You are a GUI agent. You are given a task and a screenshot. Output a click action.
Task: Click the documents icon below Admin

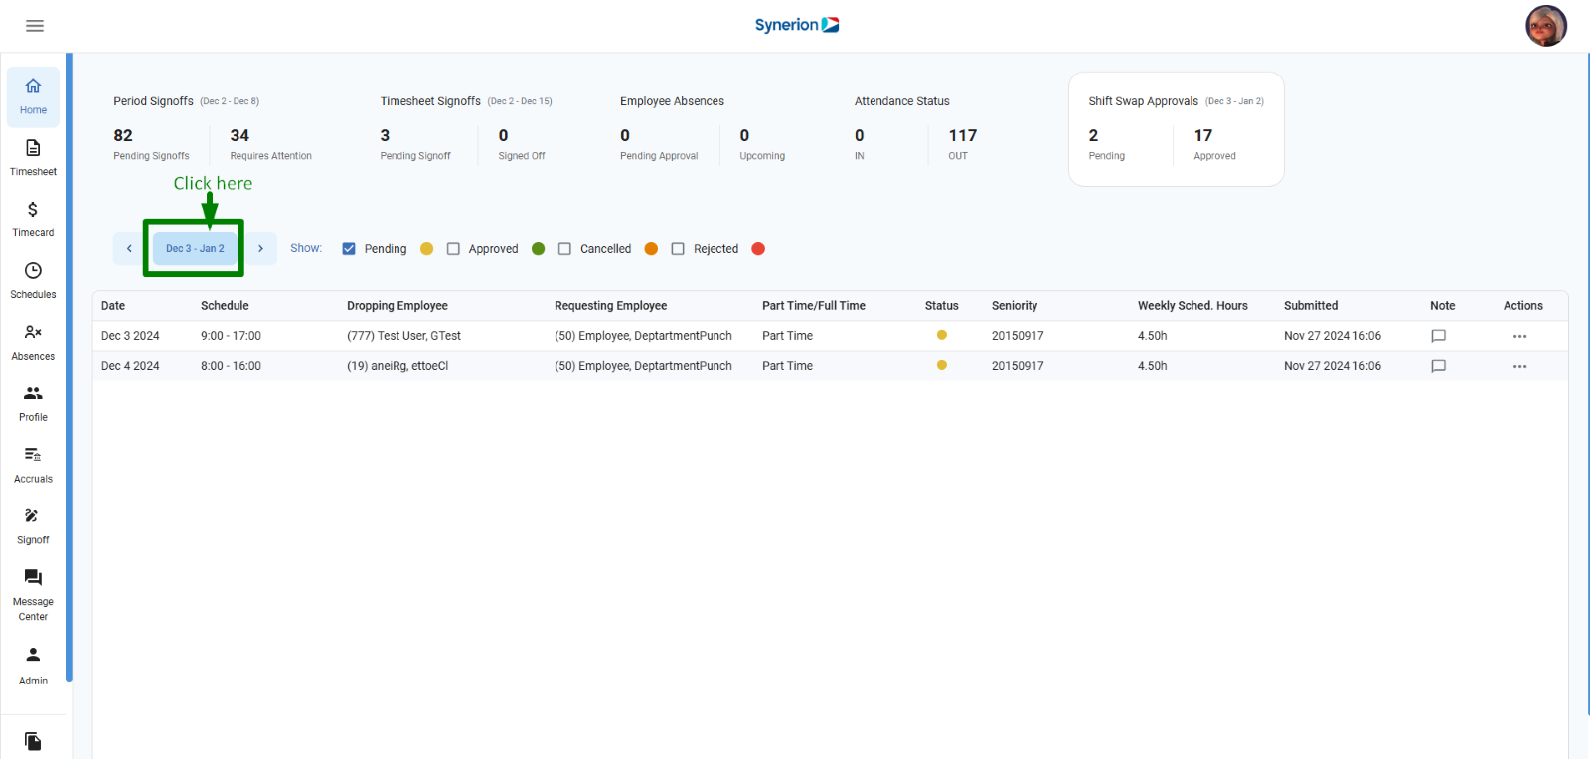pos(33,741)
